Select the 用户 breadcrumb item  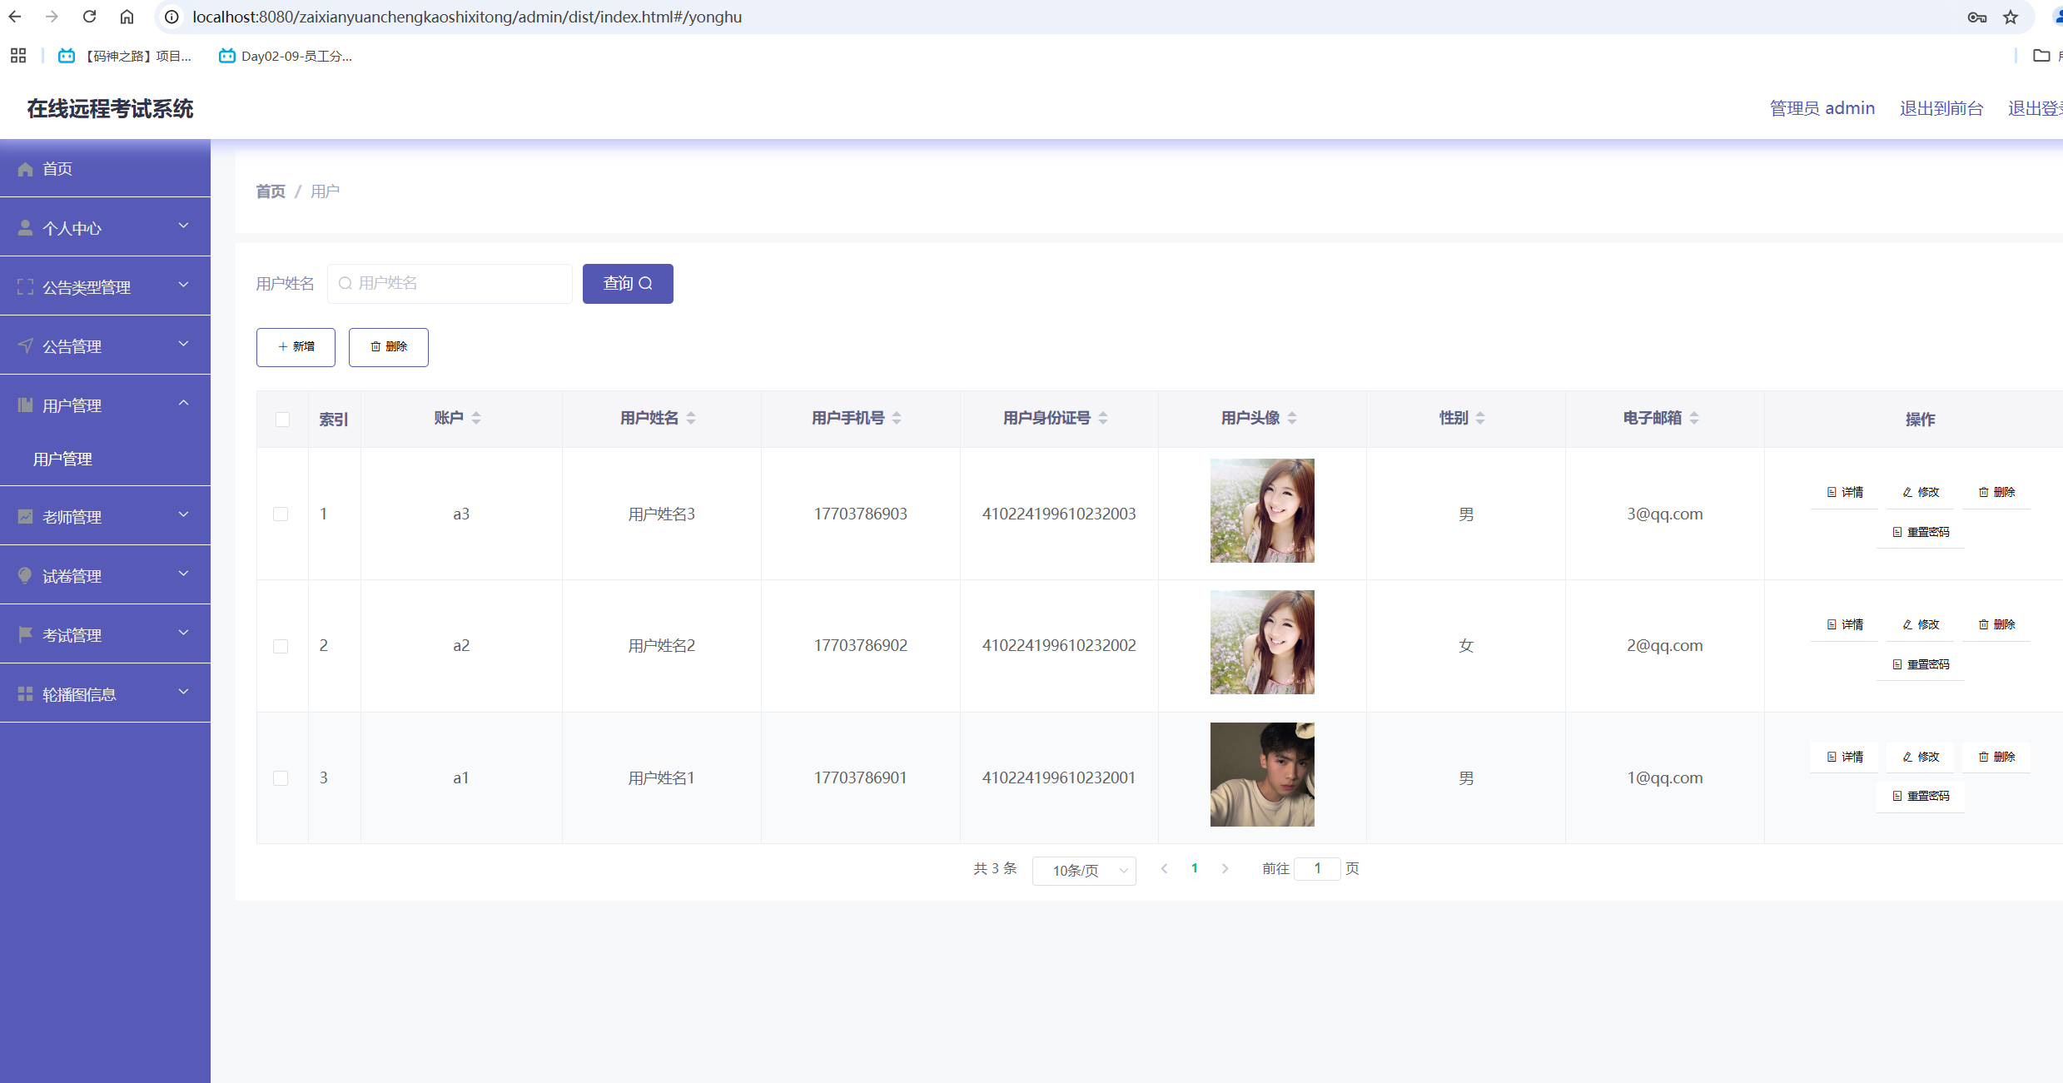coord(325,191)
